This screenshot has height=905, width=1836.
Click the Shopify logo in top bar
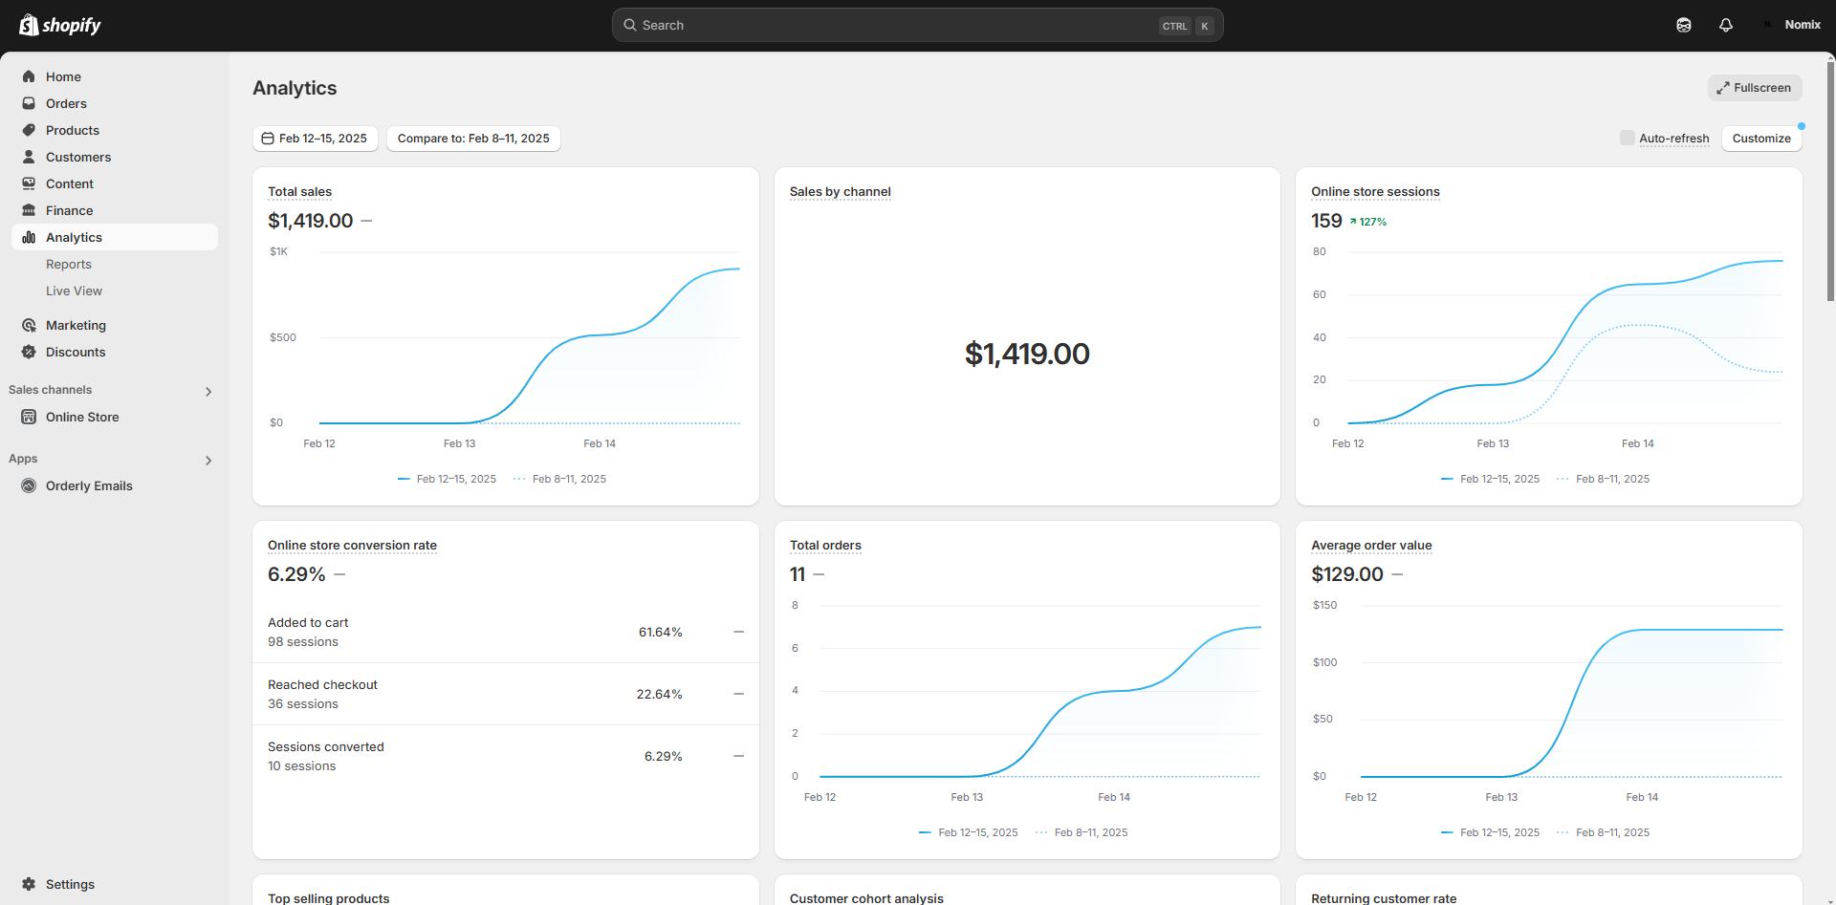[60, 25]
